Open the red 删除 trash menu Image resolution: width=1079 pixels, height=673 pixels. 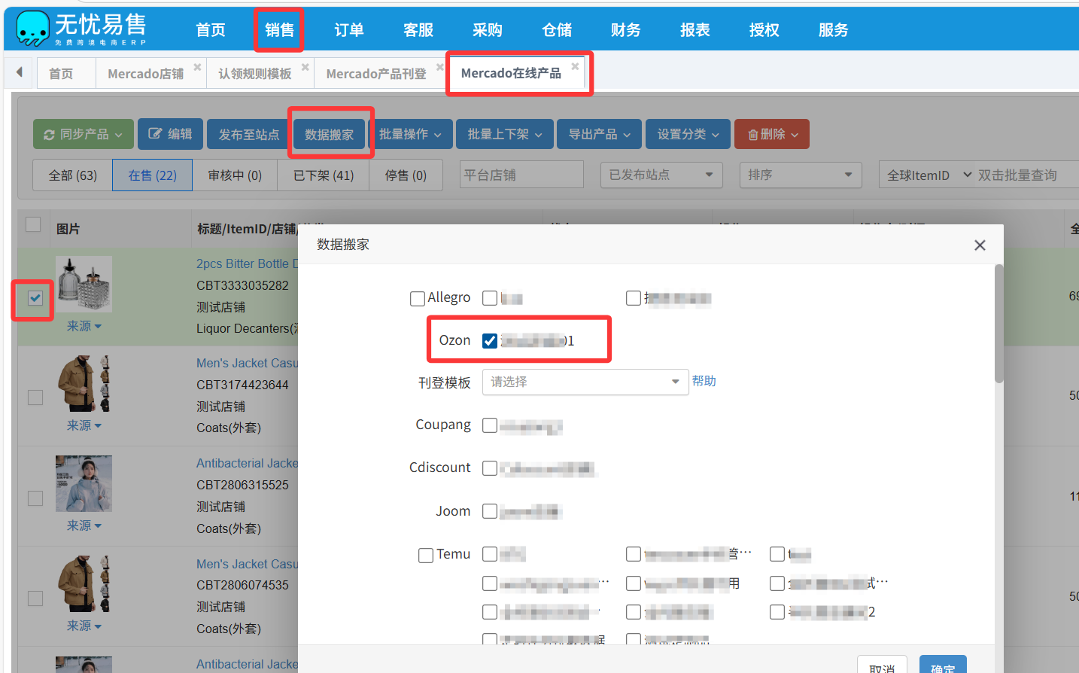point(771,134)
